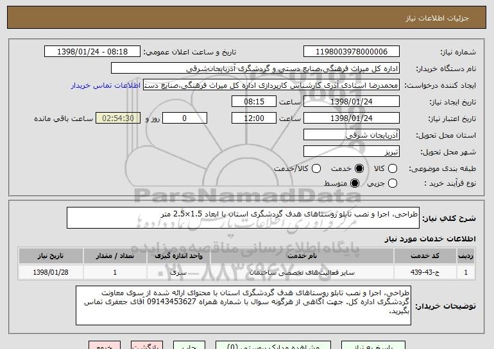494x349 pixels.
Task: Click the quantity cell showing 1
Action: (115, 272)
